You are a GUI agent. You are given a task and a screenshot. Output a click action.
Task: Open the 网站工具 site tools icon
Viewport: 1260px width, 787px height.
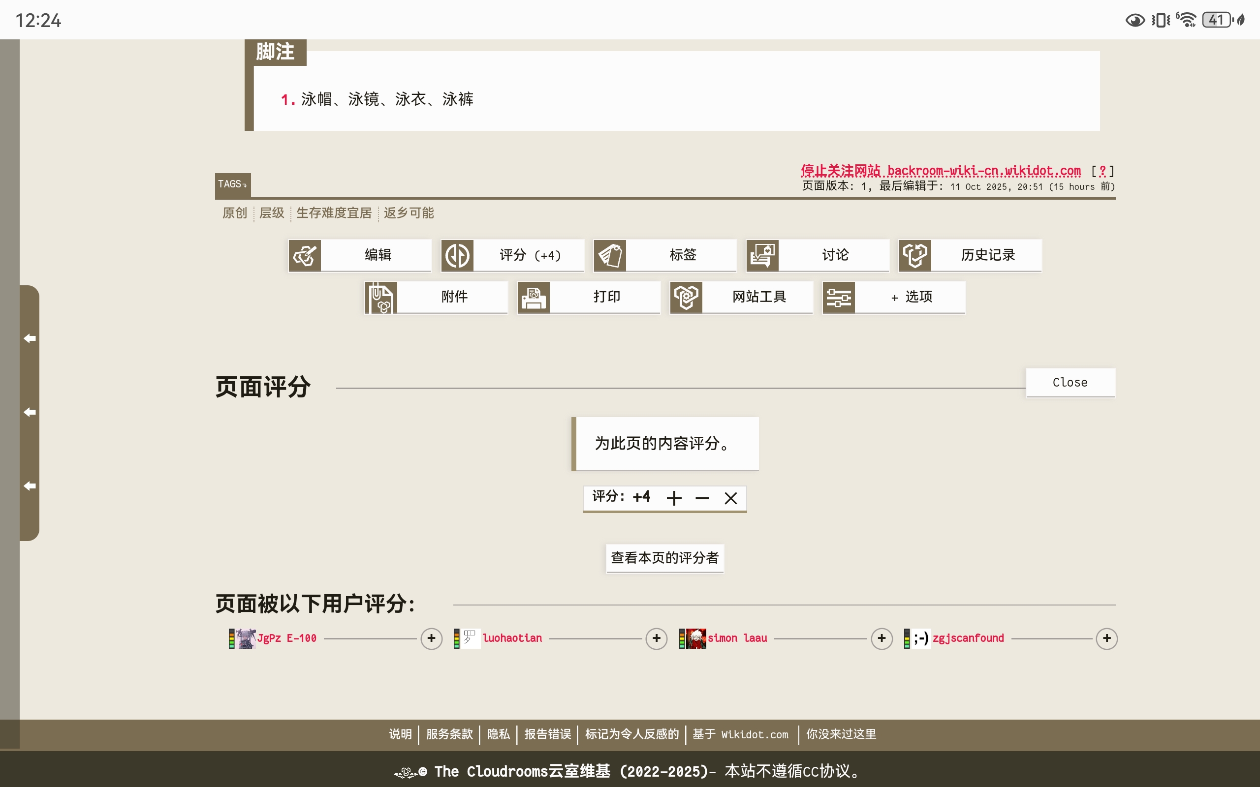tap(687, 297)
